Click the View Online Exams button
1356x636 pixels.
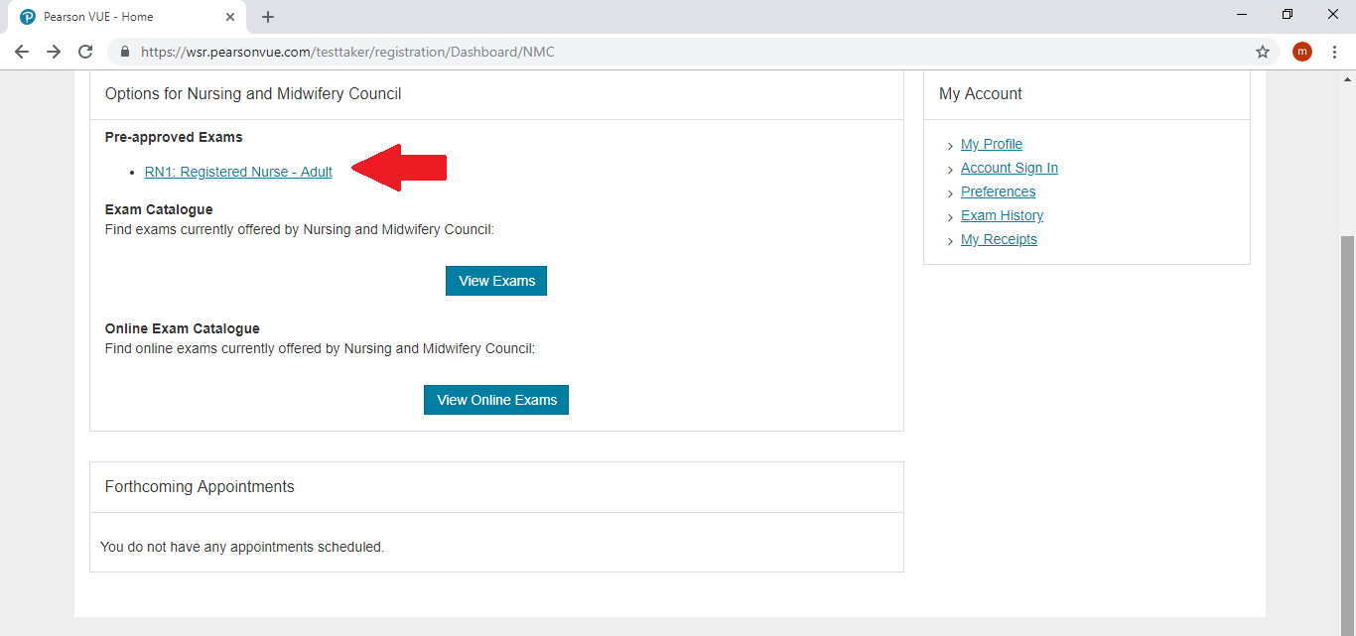(x=495, y=400)
